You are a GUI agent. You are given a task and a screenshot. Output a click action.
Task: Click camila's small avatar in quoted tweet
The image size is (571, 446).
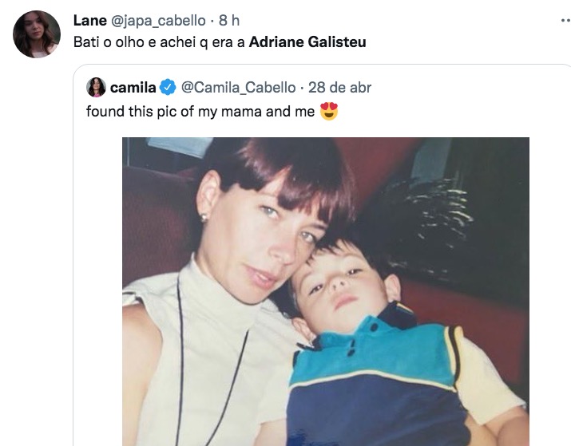[x=96, y=88]
